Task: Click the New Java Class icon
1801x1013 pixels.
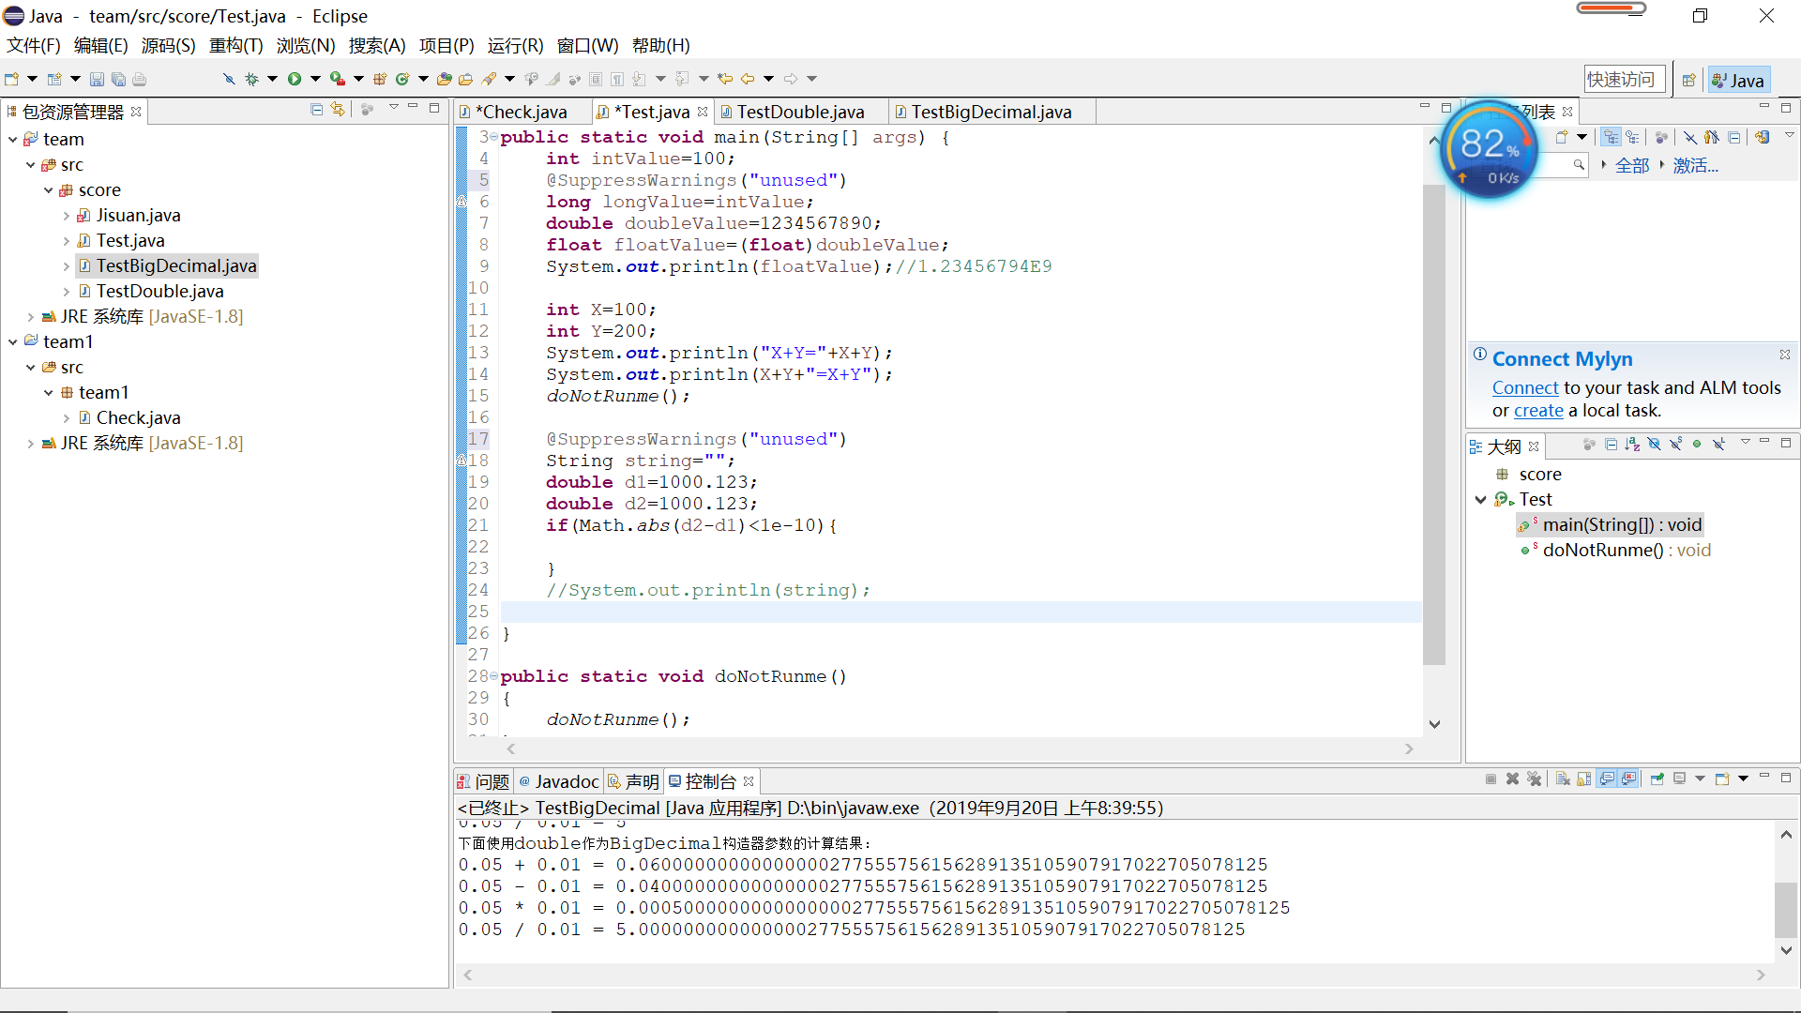Action: tap(402, 79)
